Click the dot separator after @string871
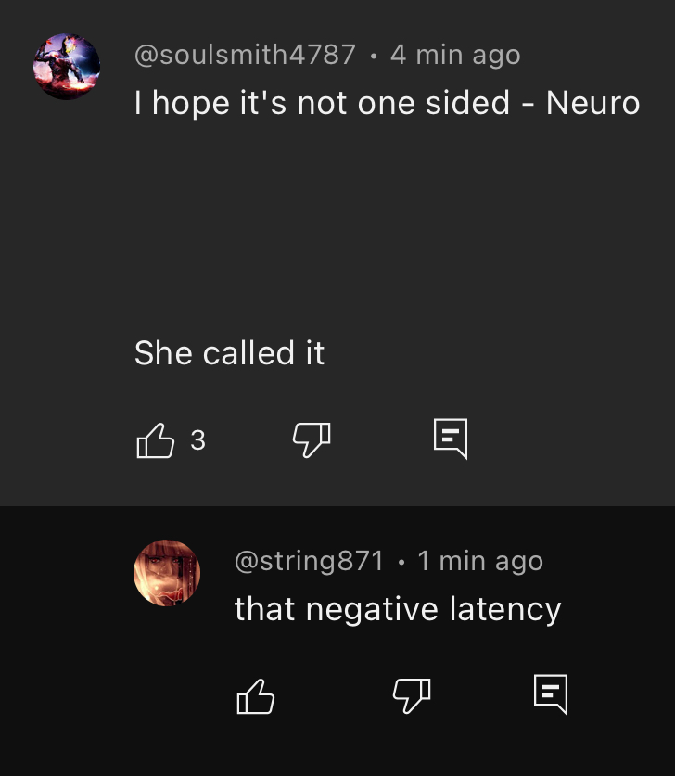The height and width of the screenshot is (776, 675). (x=401, y=562)
